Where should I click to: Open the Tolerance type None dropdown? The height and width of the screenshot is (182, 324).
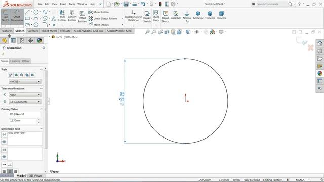click(25, 95)
